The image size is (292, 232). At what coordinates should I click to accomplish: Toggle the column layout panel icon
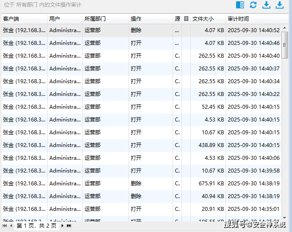click(240, 5)
